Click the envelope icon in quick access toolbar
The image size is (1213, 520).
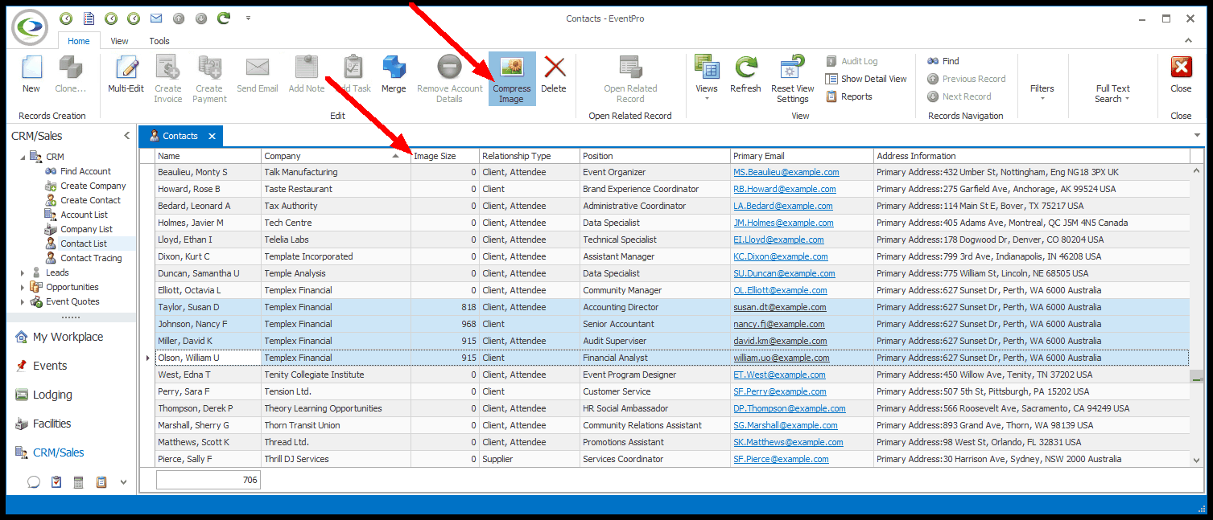tap(156, 18)
